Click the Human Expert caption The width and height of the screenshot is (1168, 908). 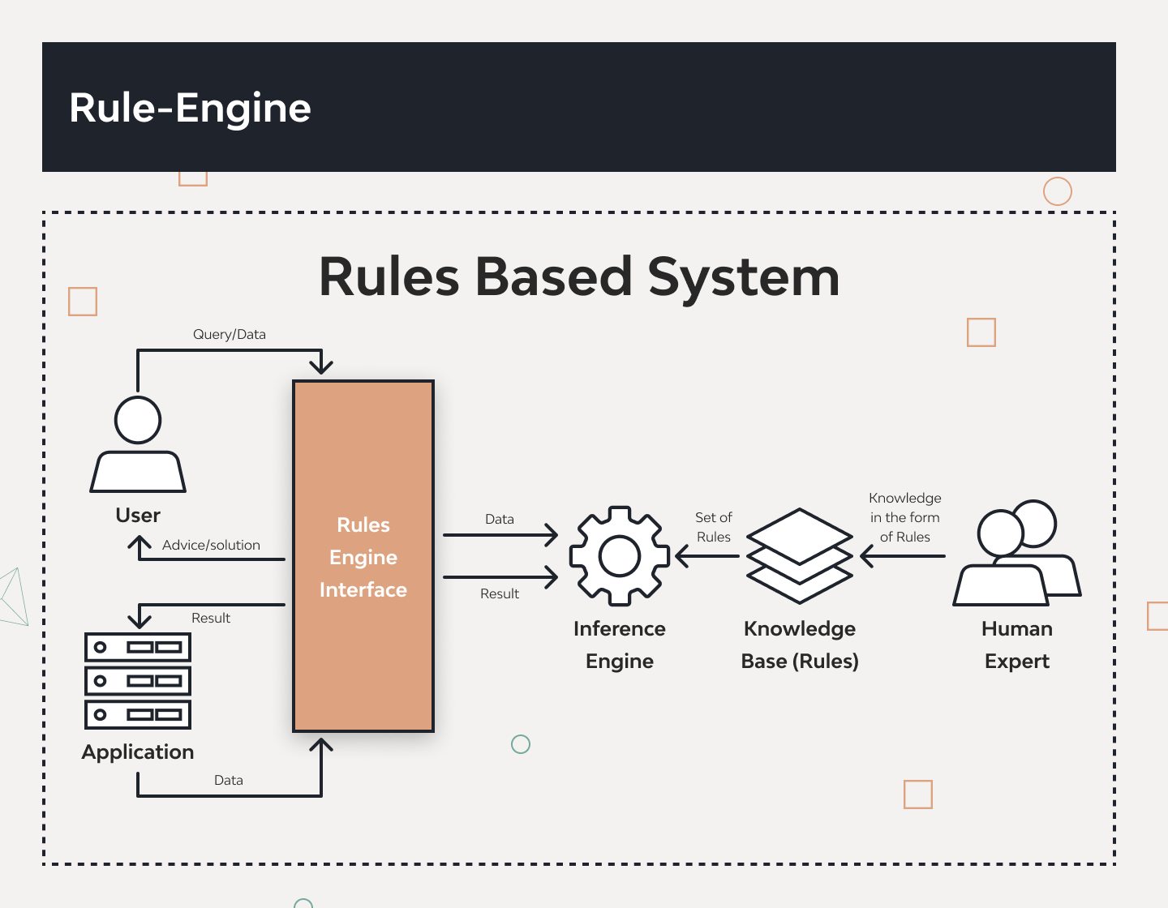tap(1017, 645)
